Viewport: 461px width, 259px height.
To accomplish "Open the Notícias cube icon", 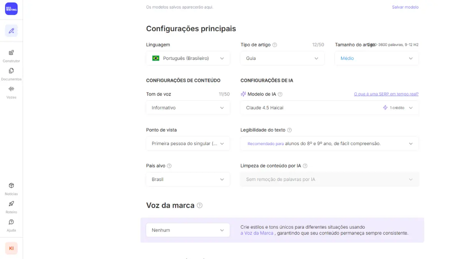I will 11,185.
